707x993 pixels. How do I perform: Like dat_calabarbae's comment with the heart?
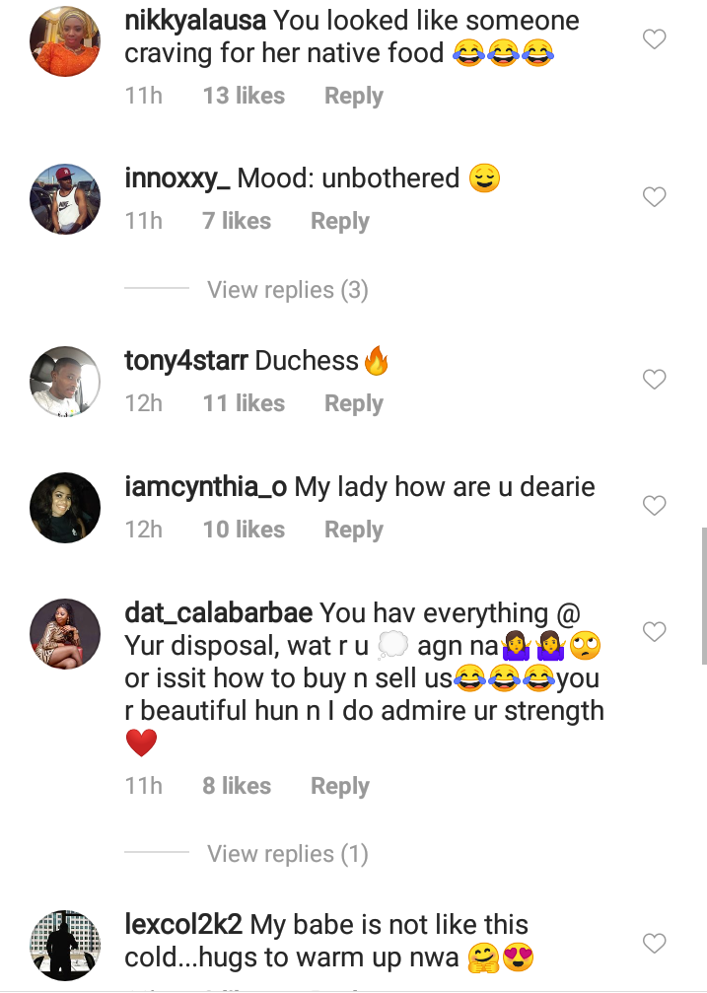(655, 631)
